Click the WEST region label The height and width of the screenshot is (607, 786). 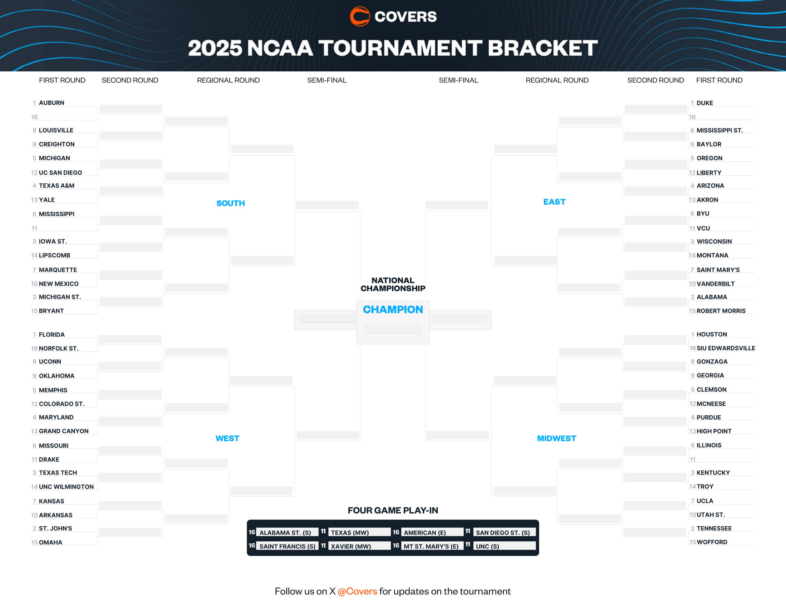227,438
